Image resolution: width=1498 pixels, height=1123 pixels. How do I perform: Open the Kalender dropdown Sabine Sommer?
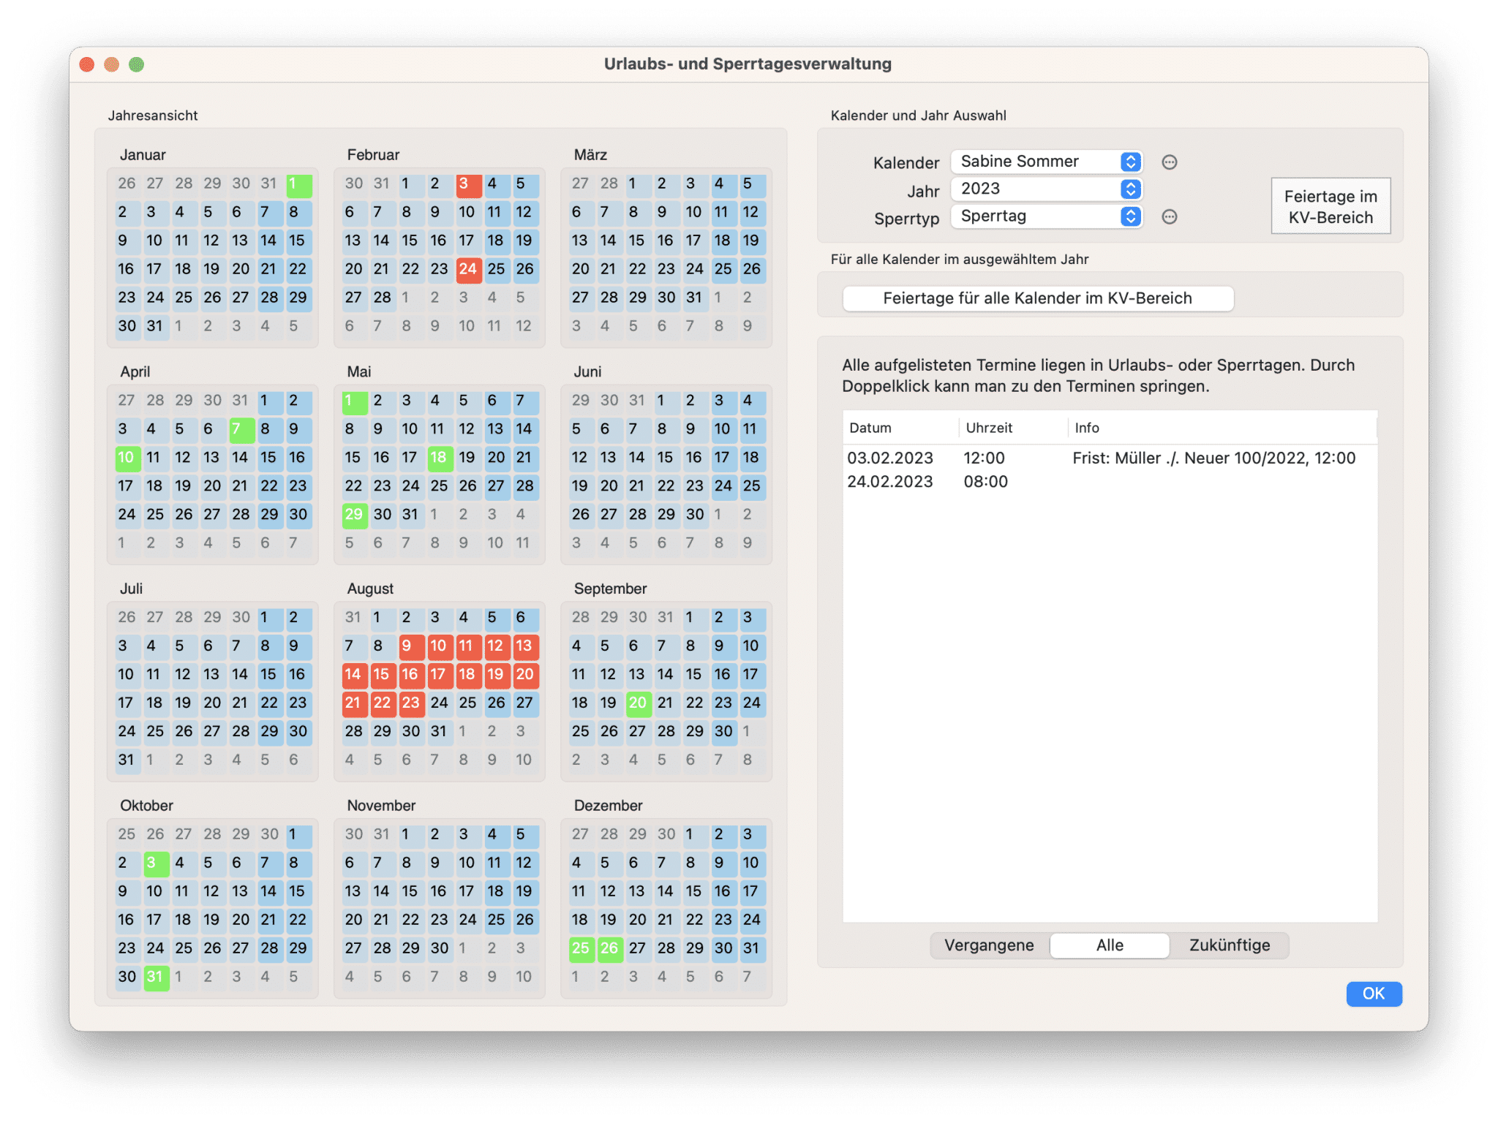(x=1046, y=162)
